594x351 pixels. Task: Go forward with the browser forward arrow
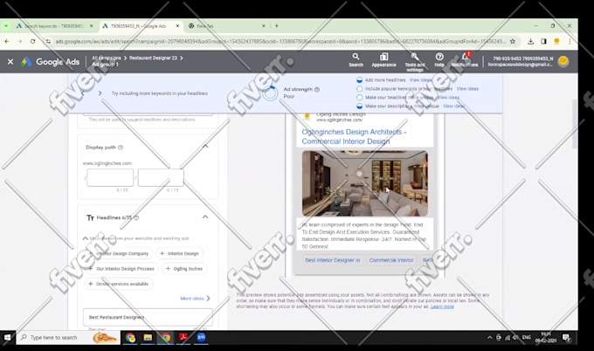pyautogui.click(x=20, y=41)
